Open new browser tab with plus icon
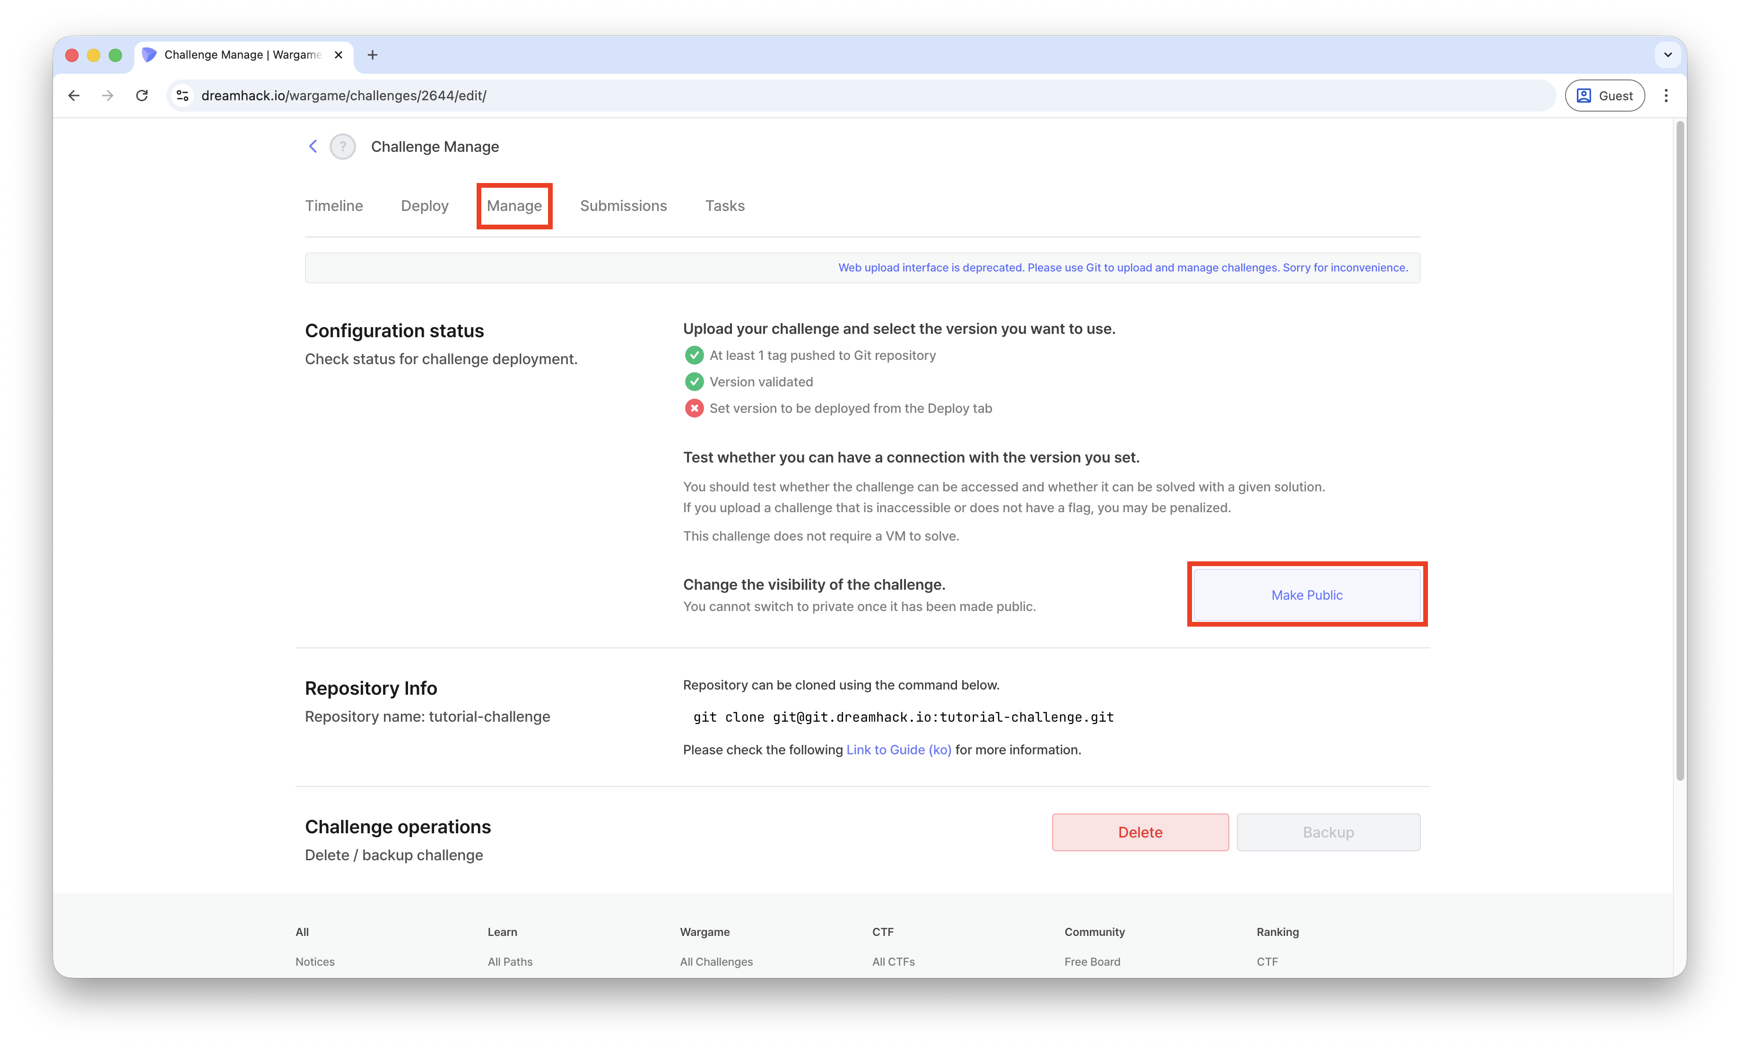1740x1048 pixels. [x=373, y=55]
